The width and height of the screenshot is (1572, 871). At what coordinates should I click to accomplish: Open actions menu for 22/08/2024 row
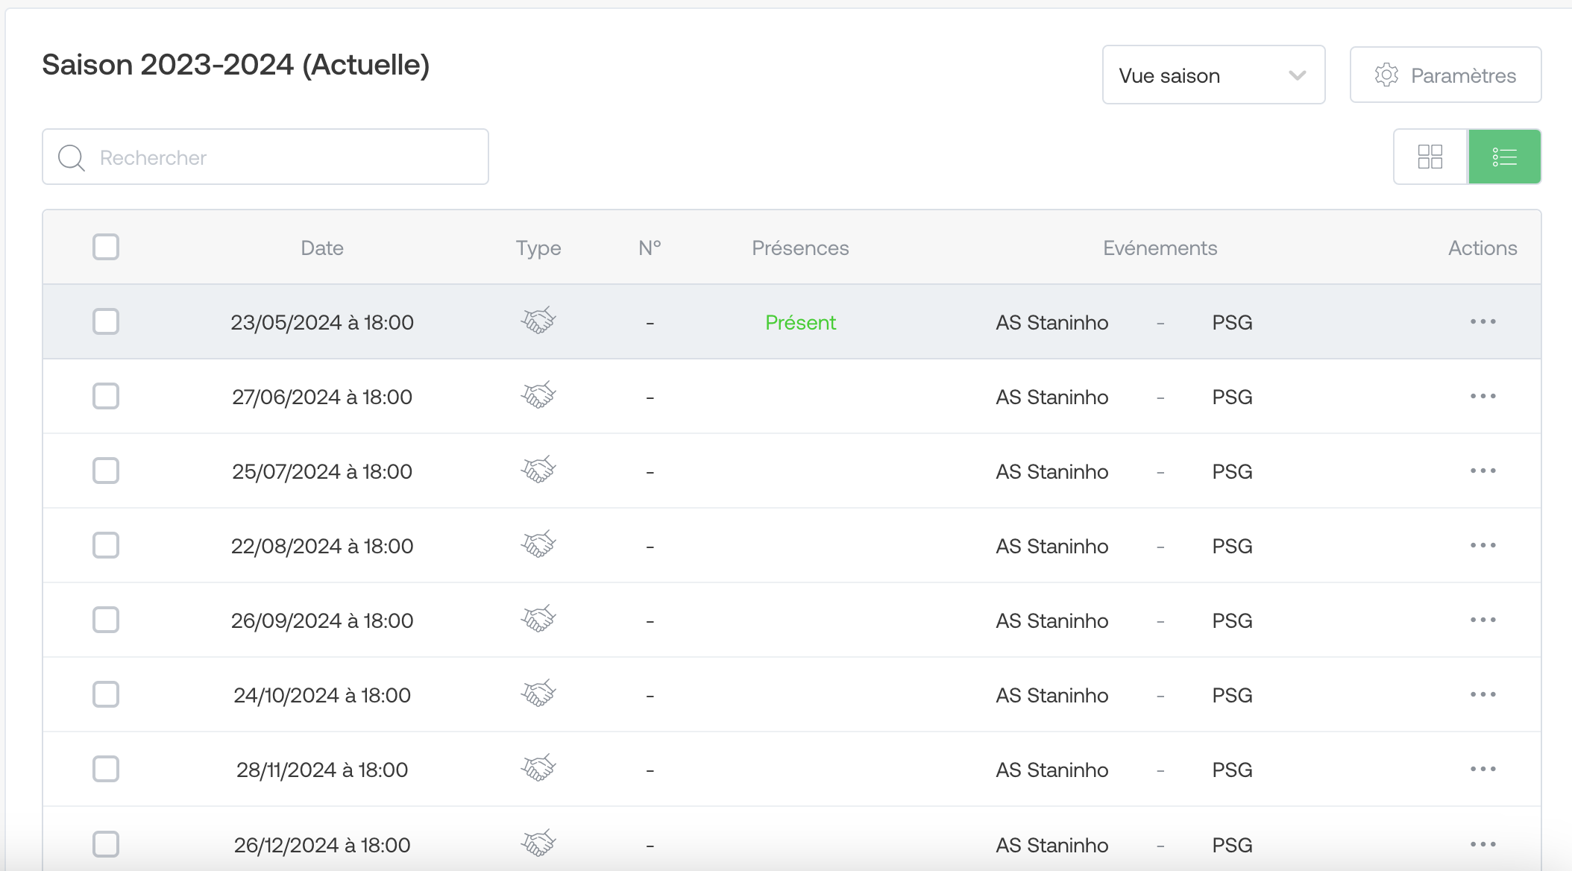click(x=1483, y=545)
